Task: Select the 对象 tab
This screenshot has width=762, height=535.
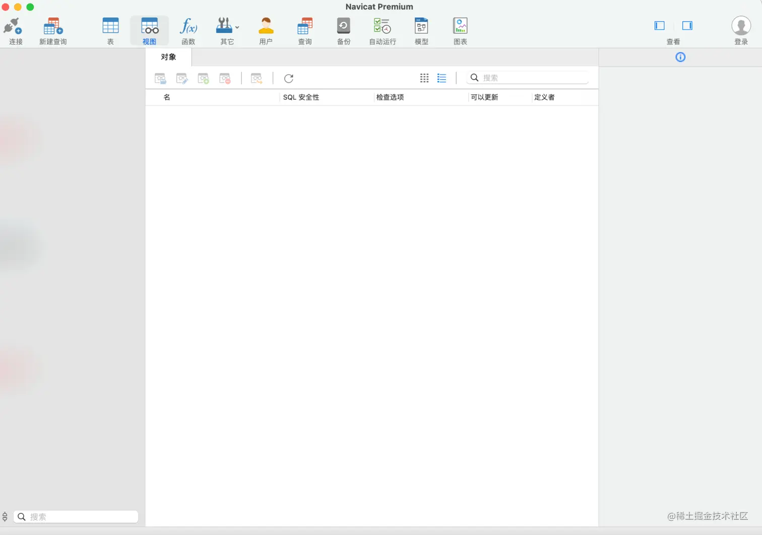Action: [168, 57]
